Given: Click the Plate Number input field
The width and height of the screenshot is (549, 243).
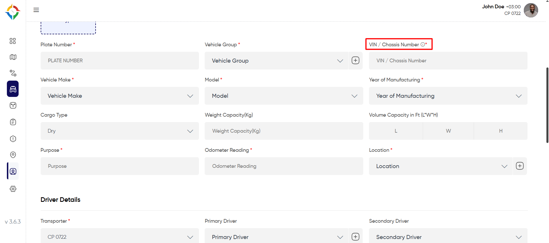Looking at the screenshot, I should point(120,61).
